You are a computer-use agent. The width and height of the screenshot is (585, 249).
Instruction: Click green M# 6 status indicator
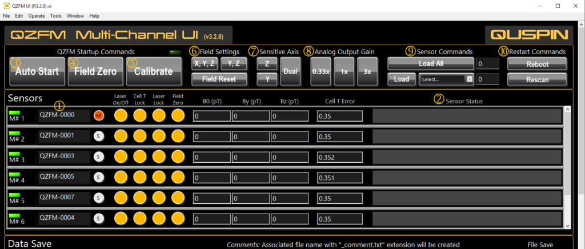14,215
